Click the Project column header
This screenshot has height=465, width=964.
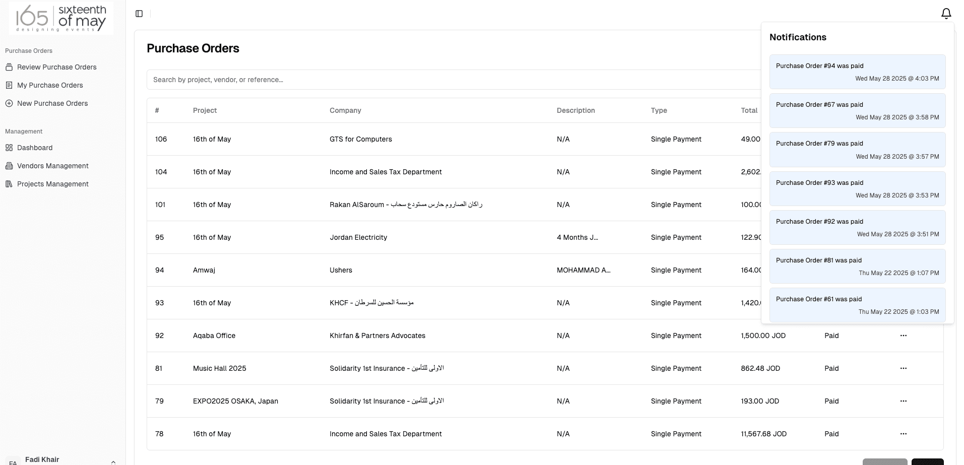pos(205,110)
